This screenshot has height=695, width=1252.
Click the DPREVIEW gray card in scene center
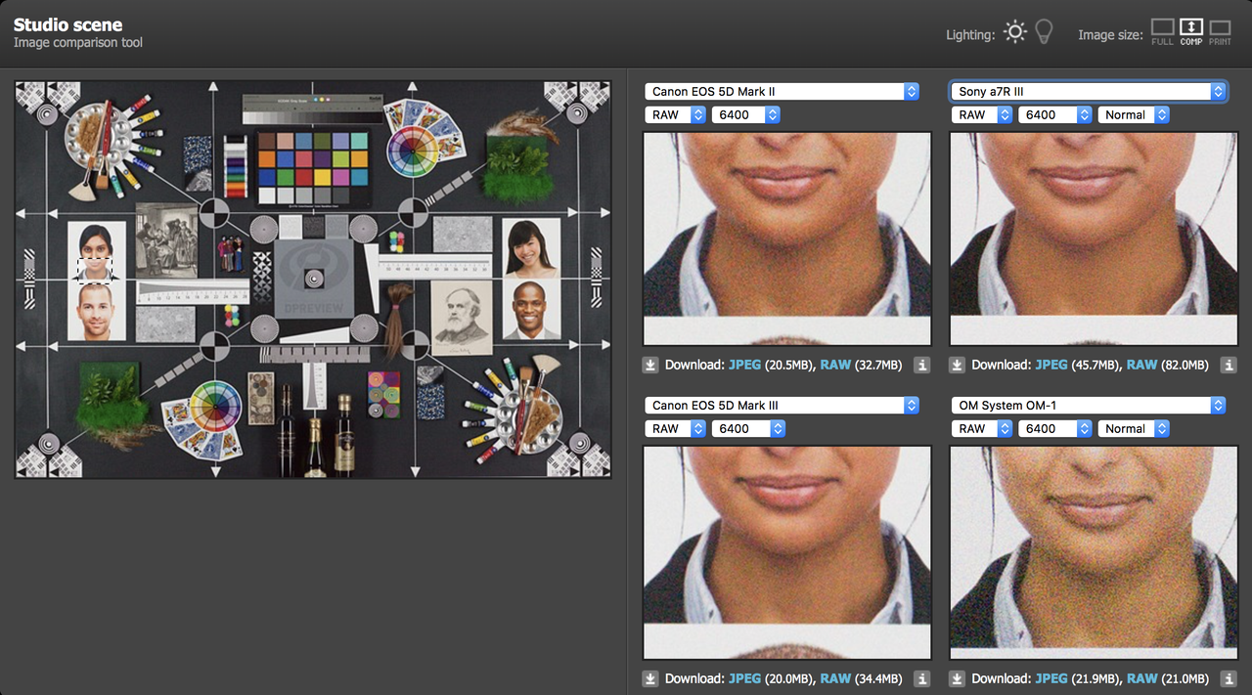(x=313, y=279)
